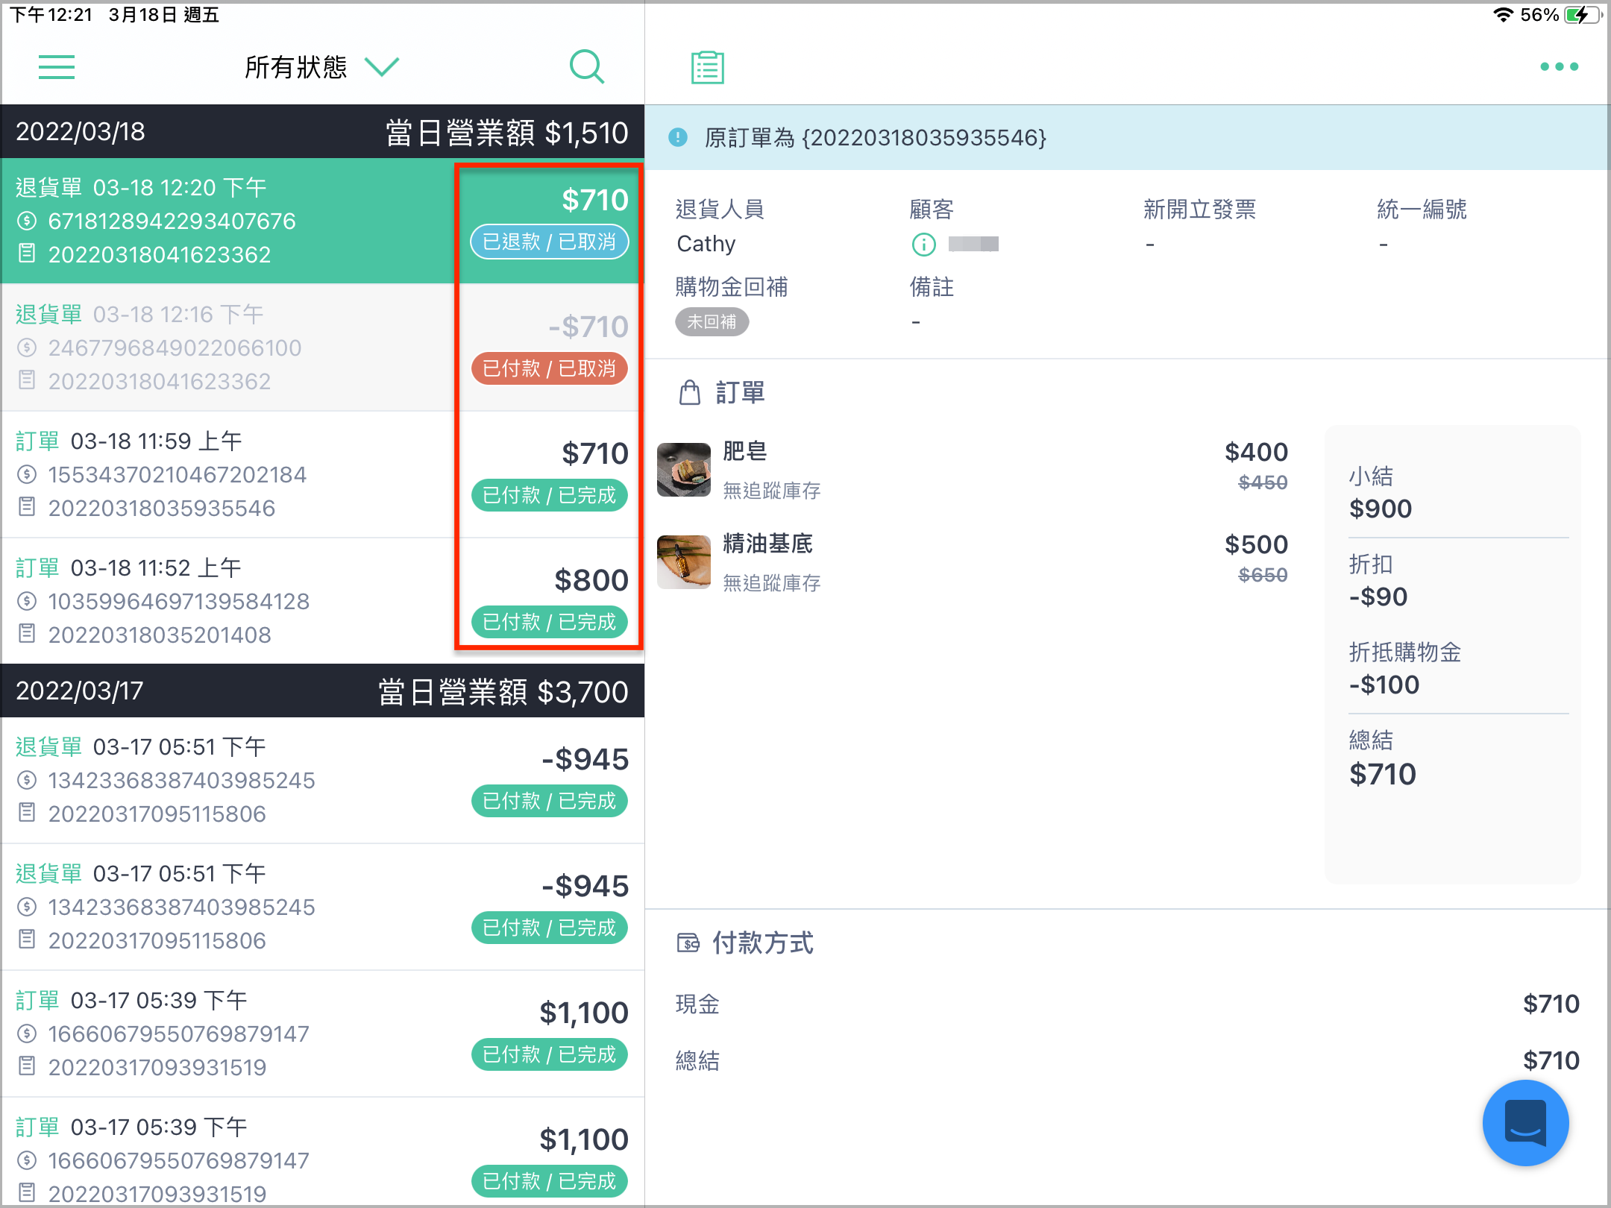The height and width of the screenshot is (1208, 1611).
Task: Select the red 已付款 / 已取消 status badge
Action: coord(550,368)
